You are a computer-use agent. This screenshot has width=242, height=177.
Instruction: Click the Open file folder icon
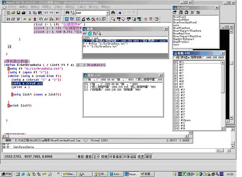pos(13,13)
